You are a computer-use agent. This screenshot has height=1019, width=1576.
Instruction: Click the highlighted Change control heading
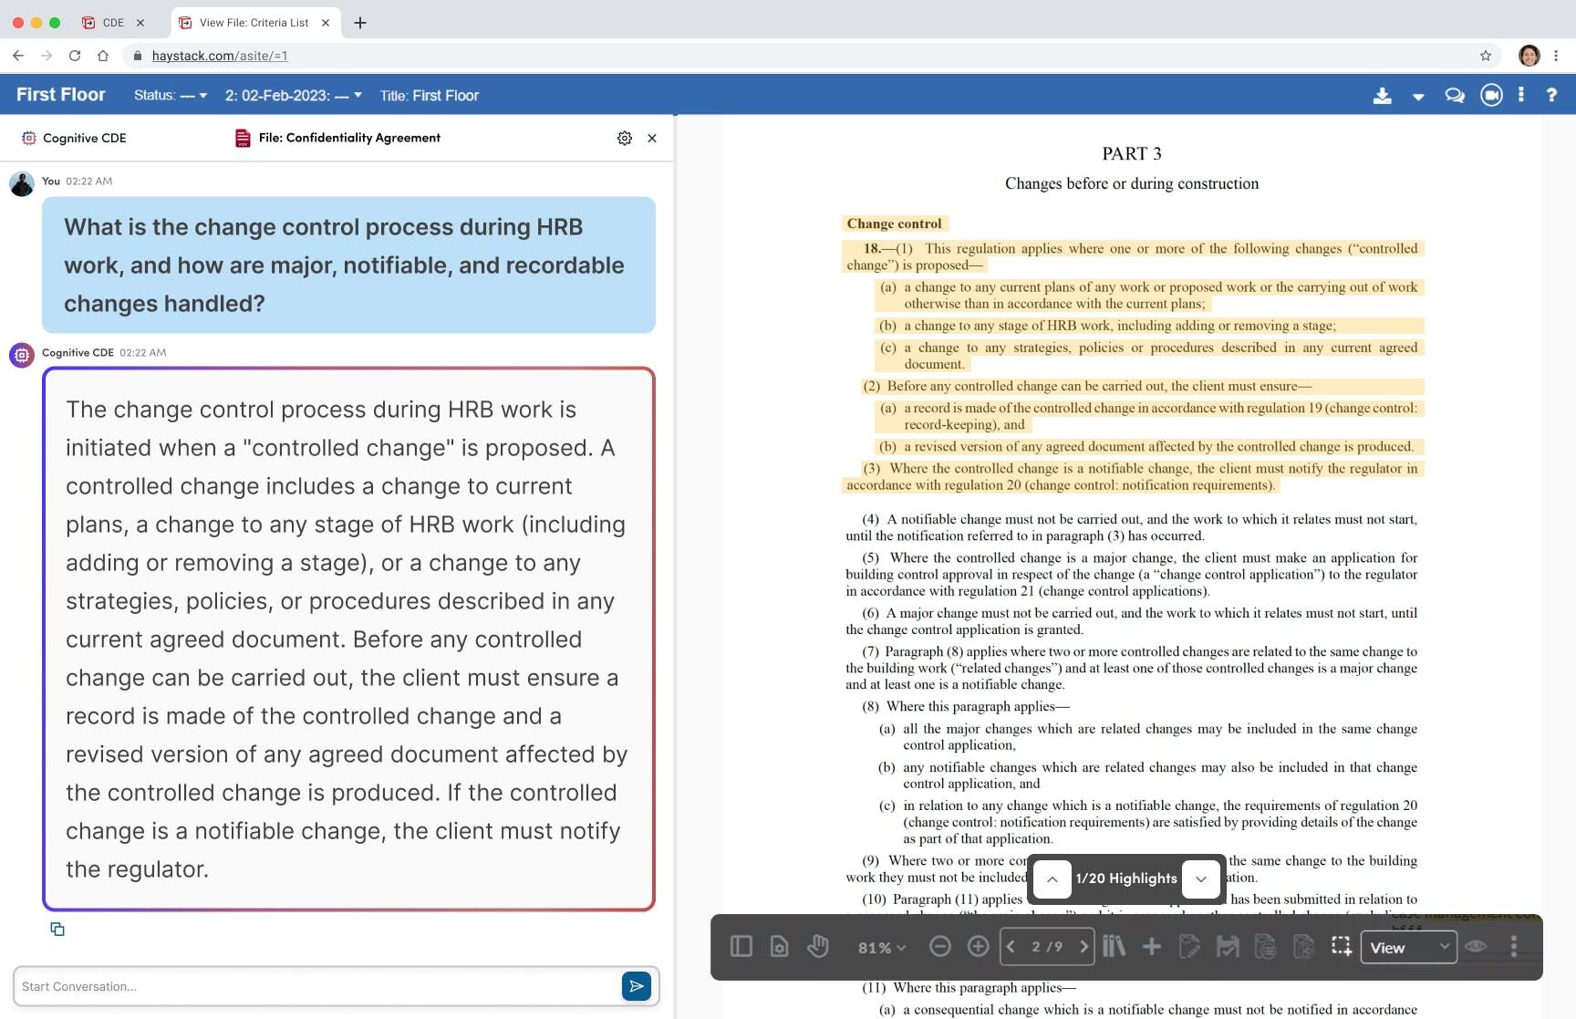[894, 224]
